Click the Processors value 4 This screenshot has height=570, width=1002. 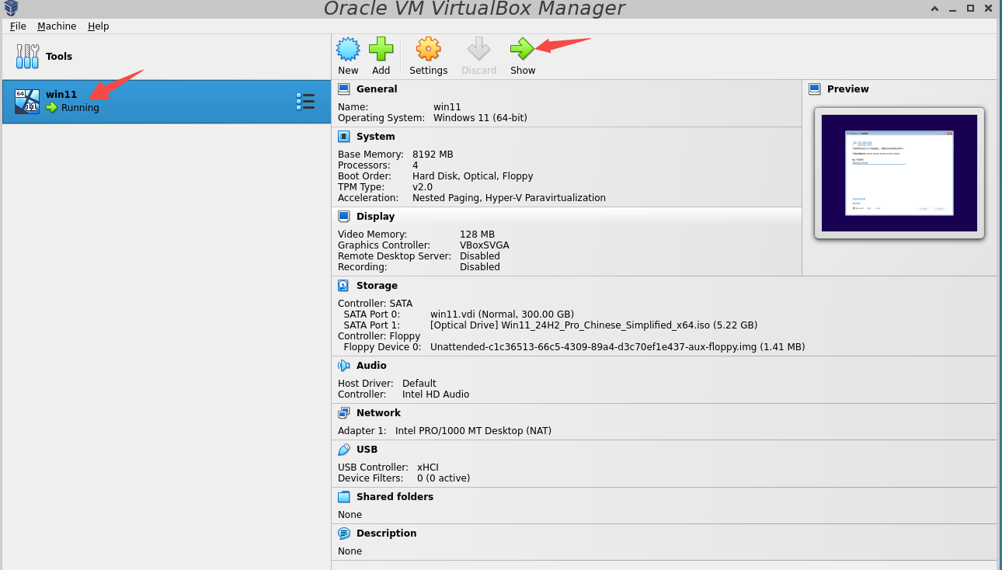pos(416,165)
